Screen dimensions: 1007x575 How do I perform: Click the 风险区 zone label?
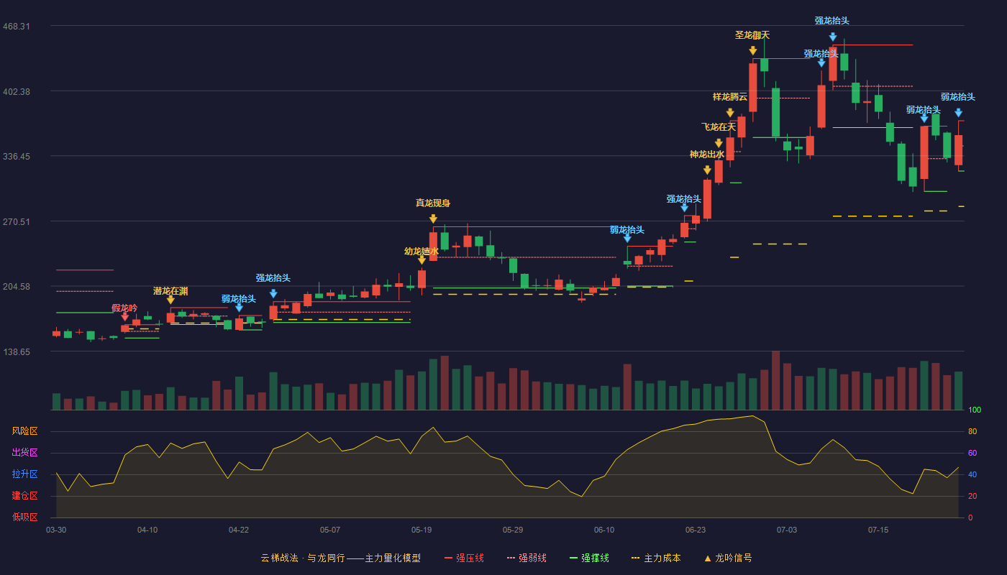click(24, 431)
